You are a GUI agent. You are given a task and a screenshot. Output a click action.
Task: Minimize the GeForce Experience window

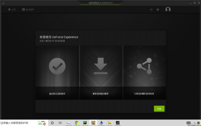coord(190,3)
